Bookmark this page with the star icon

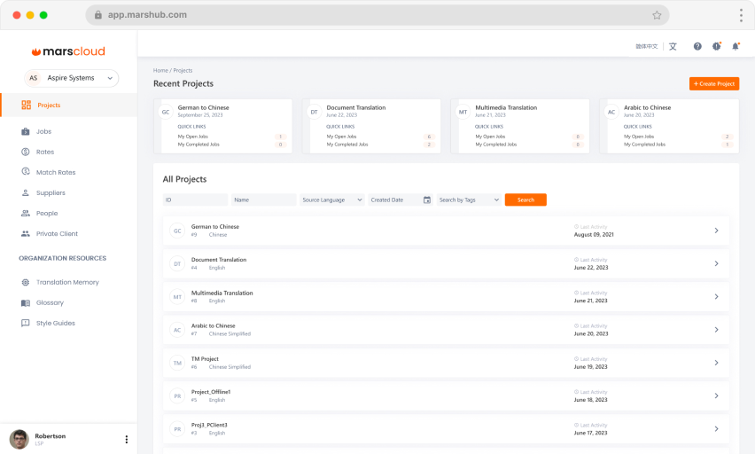click(x=657, y=15)
